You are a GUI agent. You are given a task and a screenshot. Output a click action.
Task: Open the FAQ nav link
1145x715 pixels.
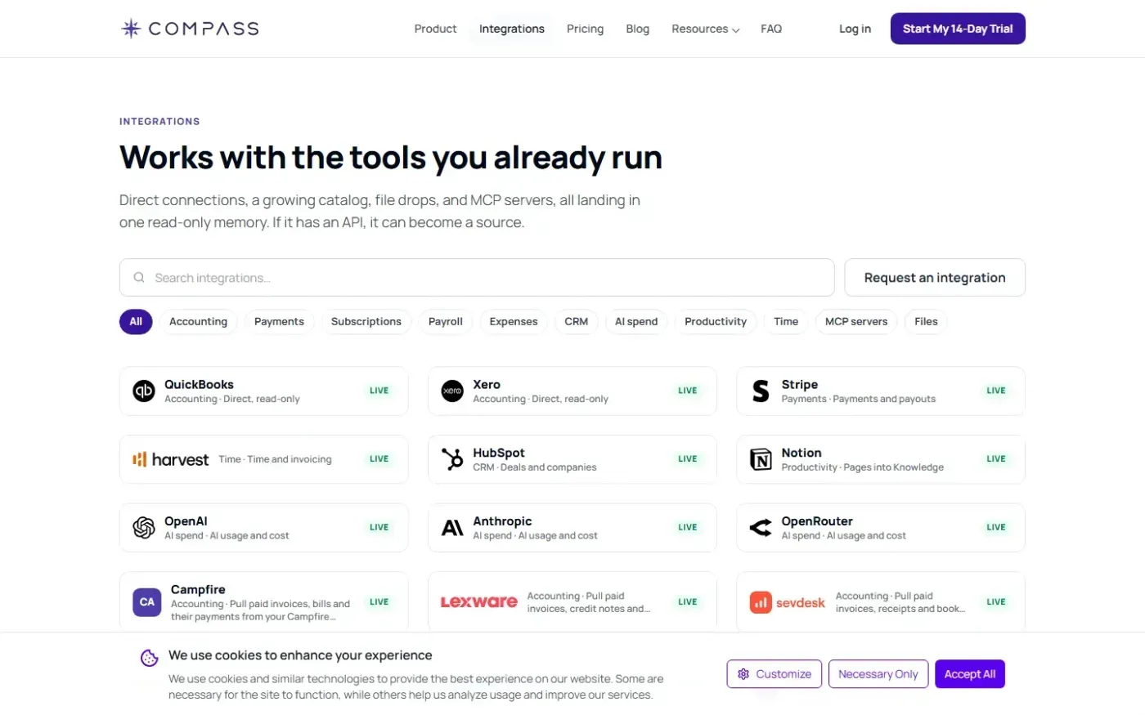click(771, 29)
